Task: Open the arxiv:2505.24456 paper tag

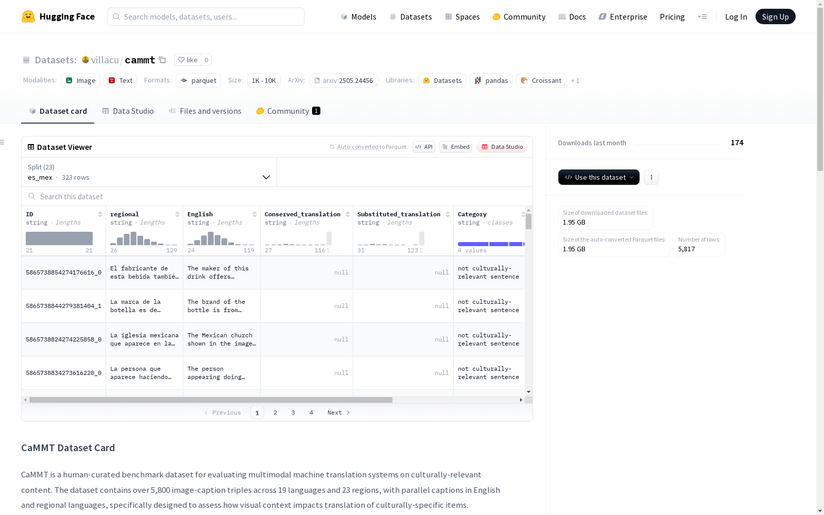Action: 344,80
